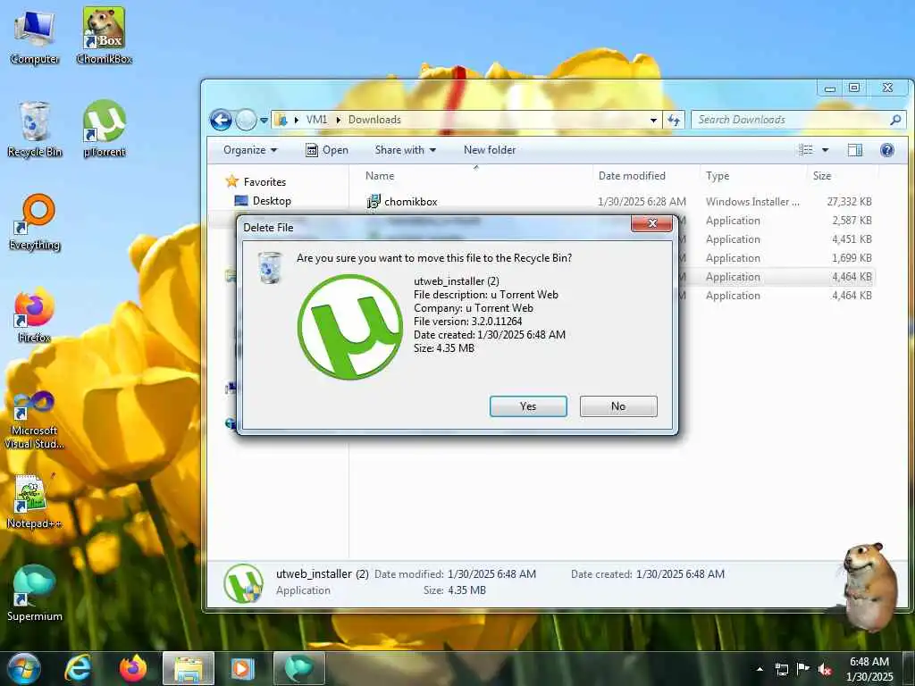Launch the Supermium desktop shortcut
The height and width of the screenshot is (686, 915).
coord(35,593)
